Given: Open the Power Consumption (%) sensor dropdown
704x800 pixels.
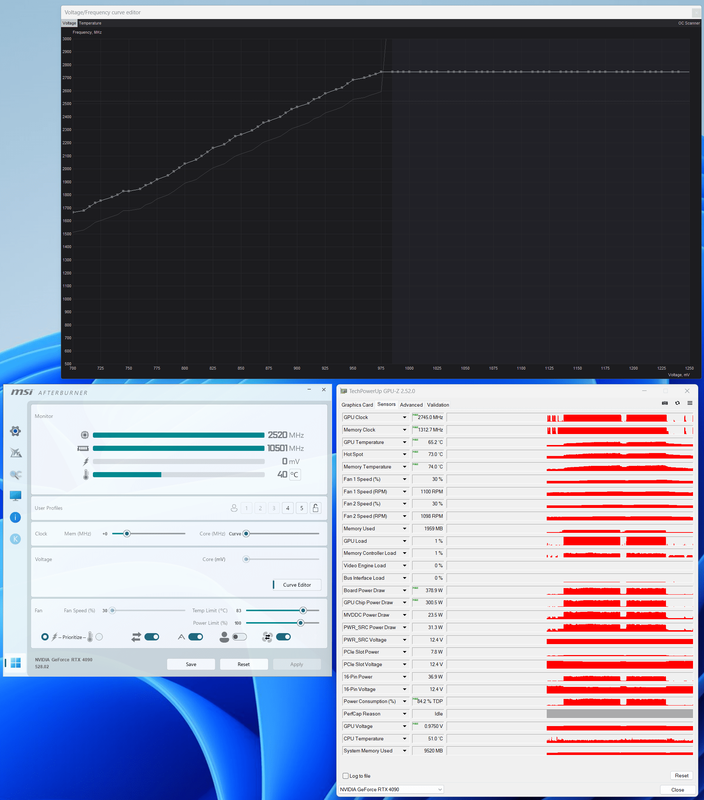Looking at the screenshot, I should (404, 701).
